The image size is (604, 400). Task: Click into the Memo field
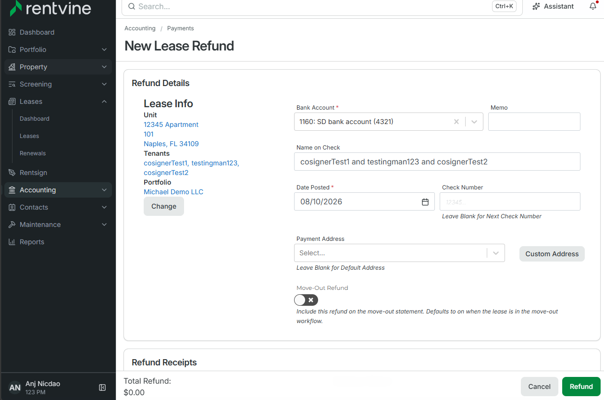534,122
